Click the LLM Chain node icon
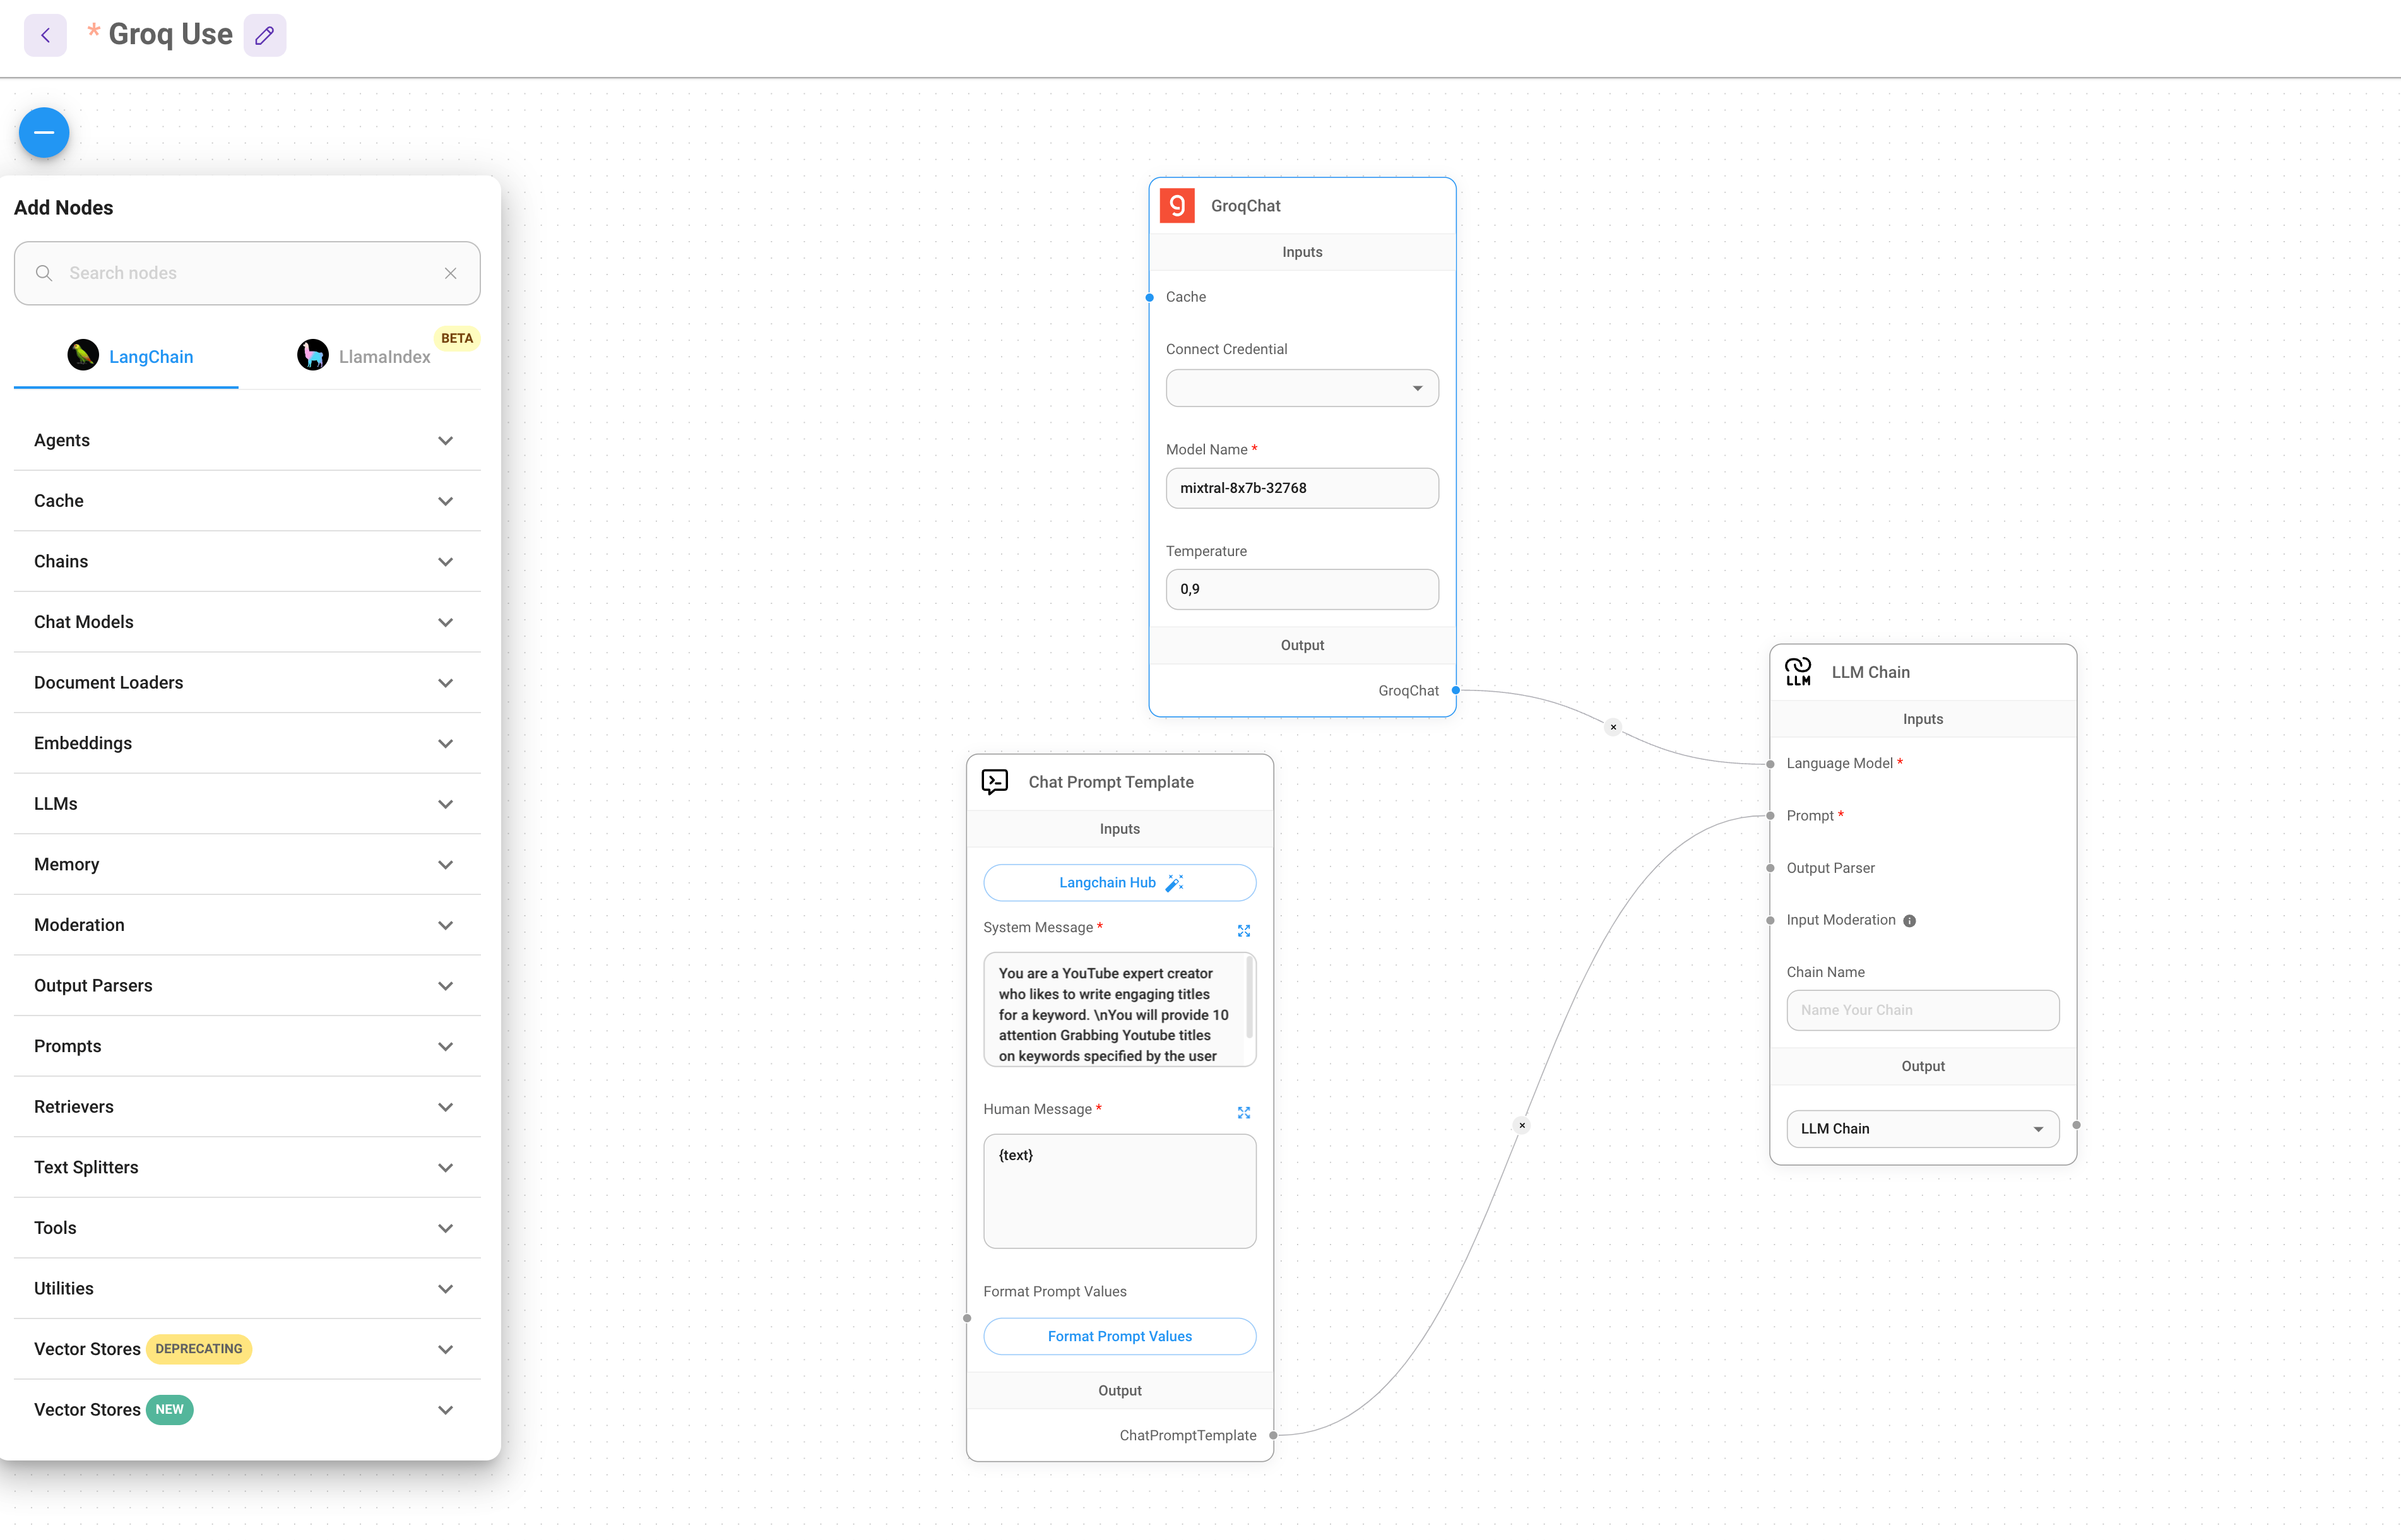The height and width of the screenshot is (1540, 2401). tap(1798, 671)
